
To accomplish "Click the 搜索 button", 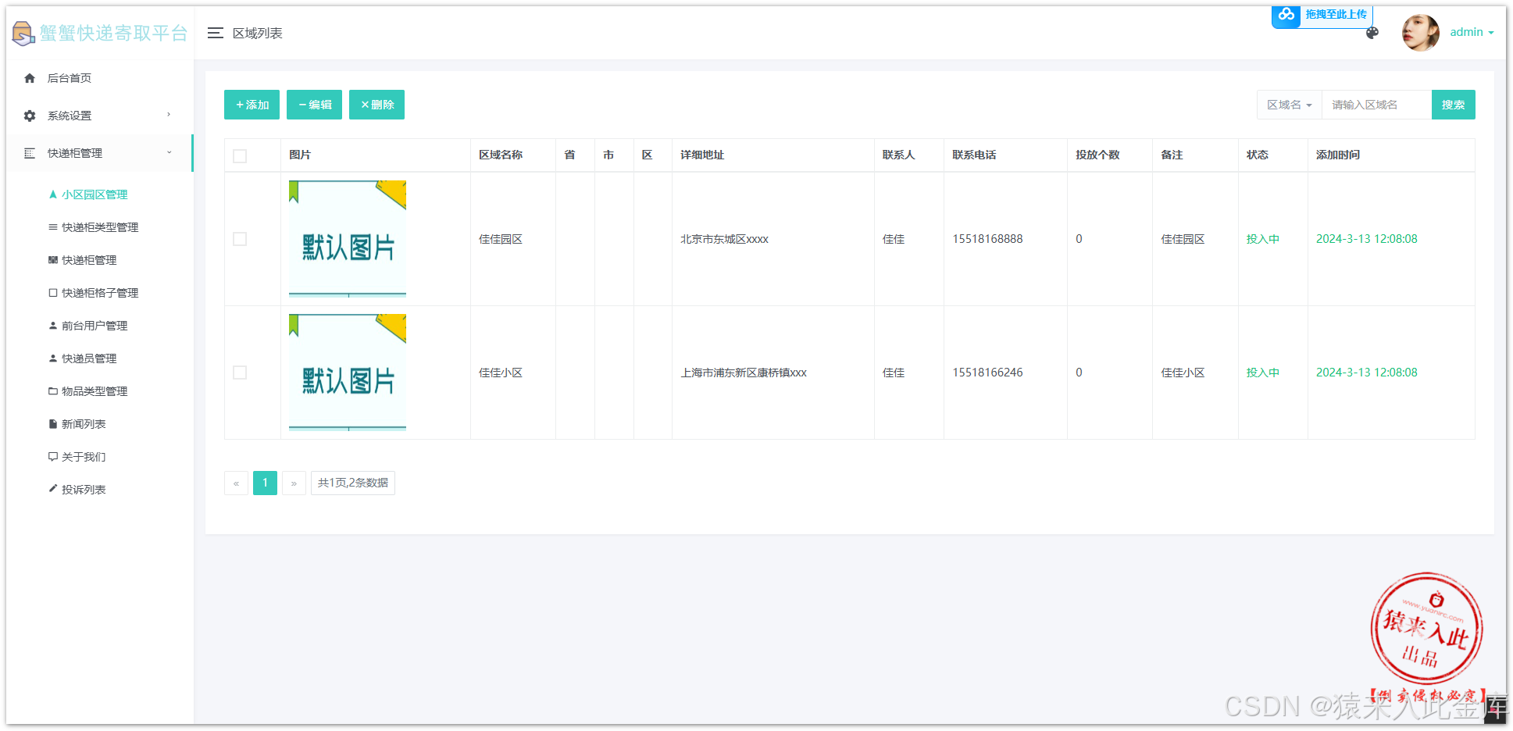I will pos(1453,105).
